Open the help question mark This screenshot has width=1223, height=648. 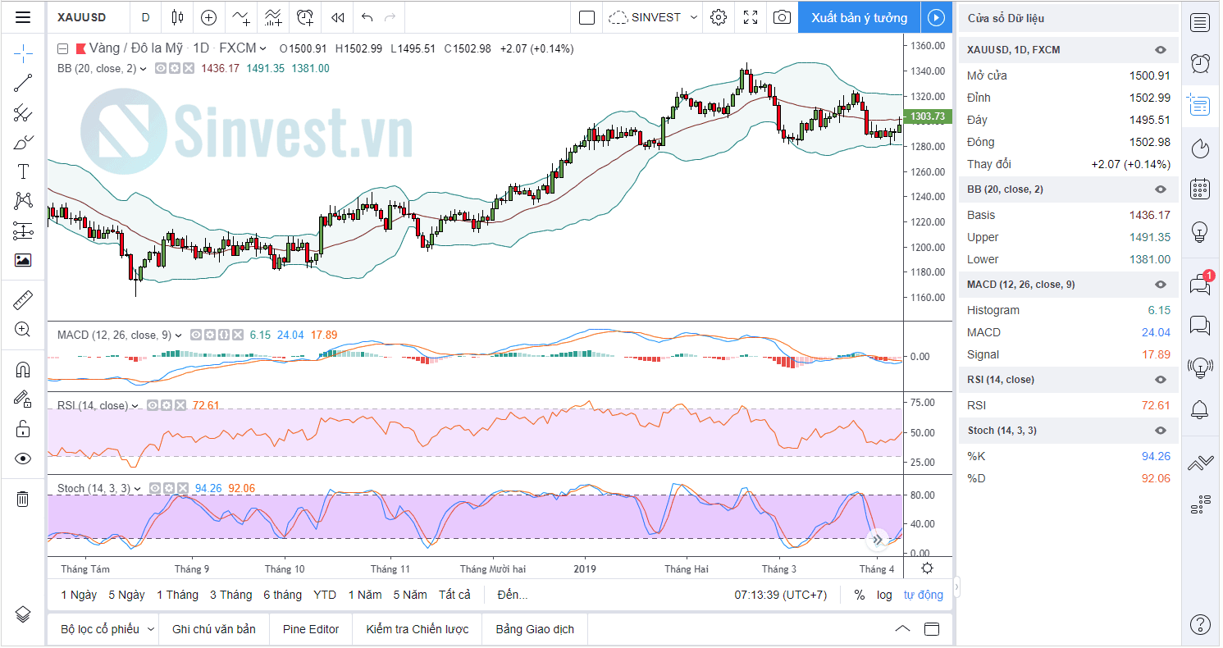pyautogui.click(x=1200, y=624)
